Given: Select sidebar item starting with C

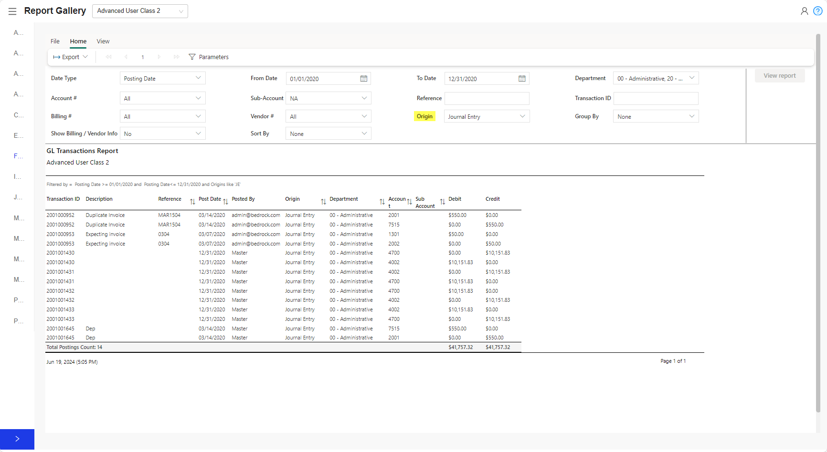Looking at the screenshot, I should click(18, 115).
